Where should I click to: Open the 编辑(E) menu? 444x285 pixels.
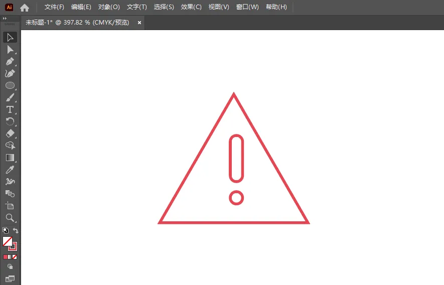pyautogui.click(x=81, y=7)
